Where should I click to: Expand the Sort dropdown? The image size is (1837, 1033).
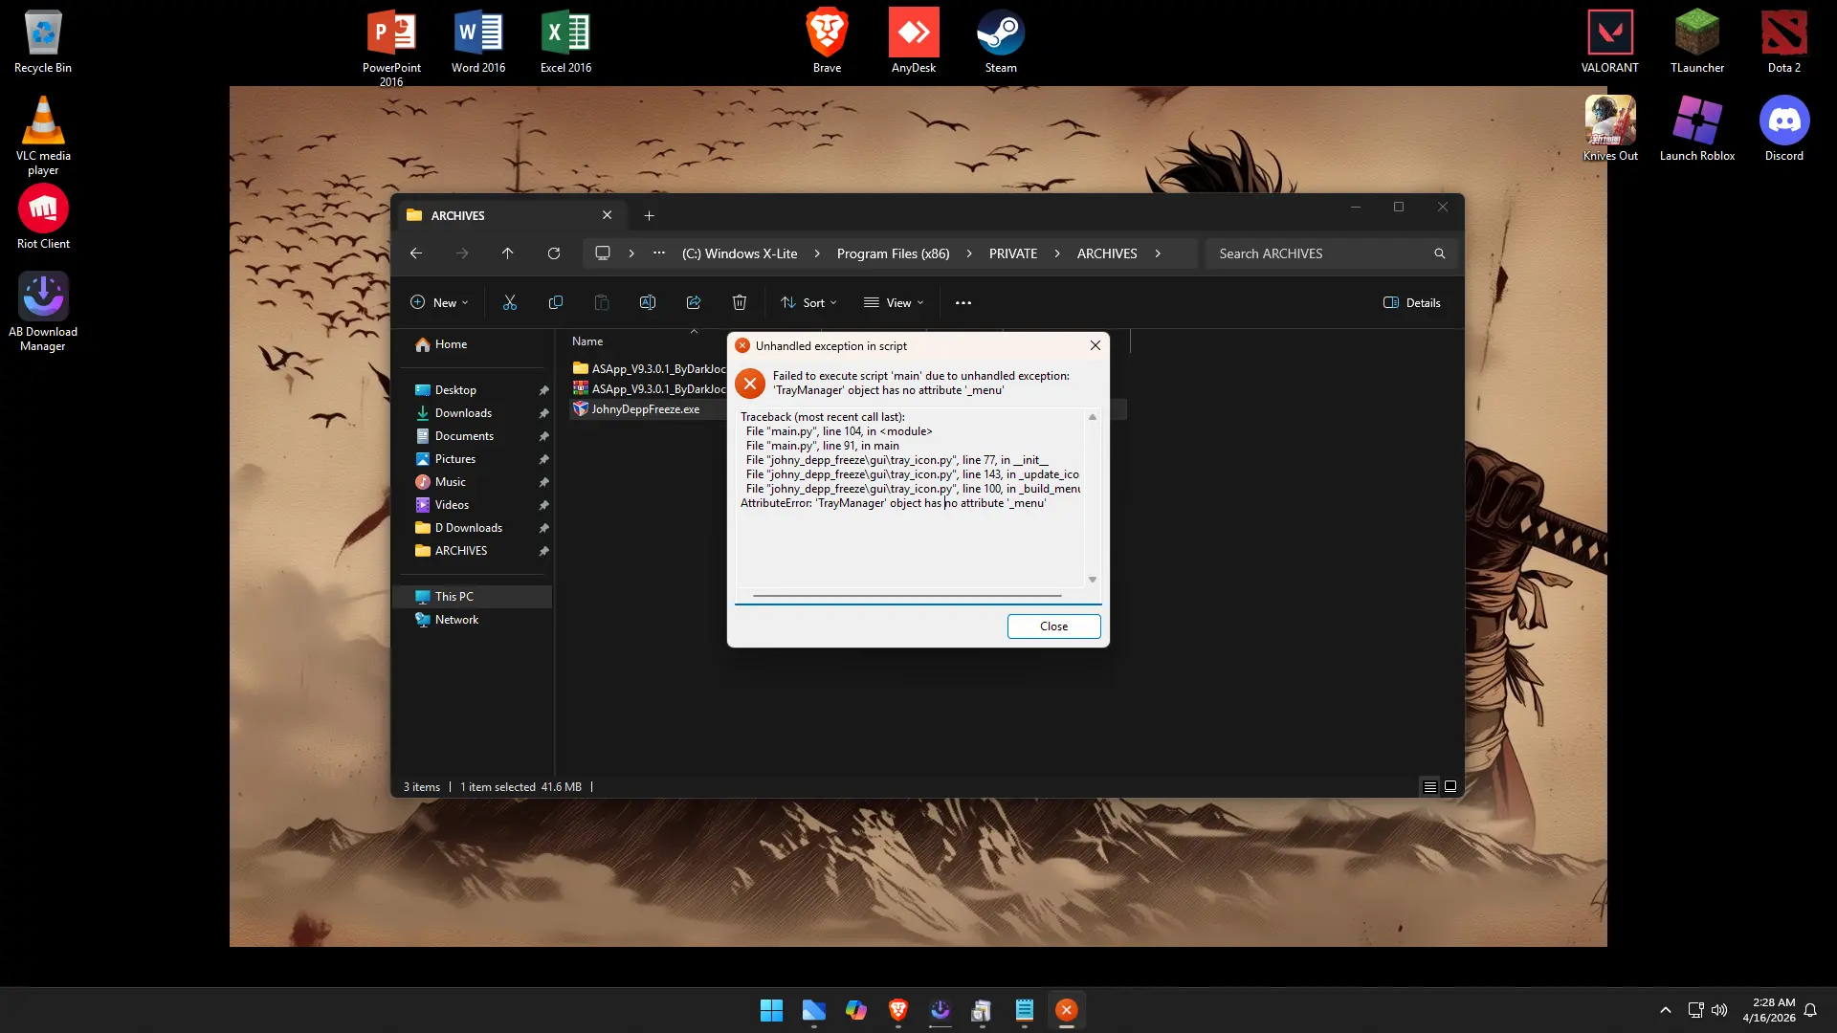click(808, 302)
